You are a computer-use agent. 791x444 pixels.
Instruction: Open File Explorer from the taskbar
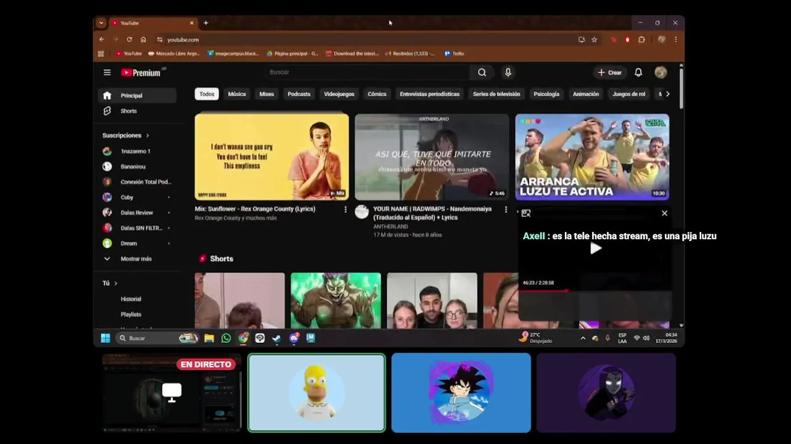click(x=209, y=338)
